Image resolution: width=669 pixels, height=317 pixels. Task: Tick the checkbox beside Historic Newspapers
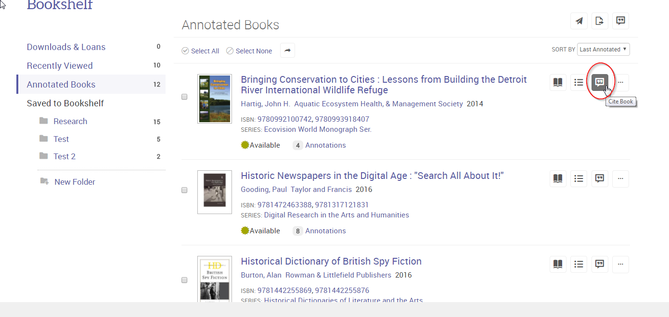tap(184, 190)
